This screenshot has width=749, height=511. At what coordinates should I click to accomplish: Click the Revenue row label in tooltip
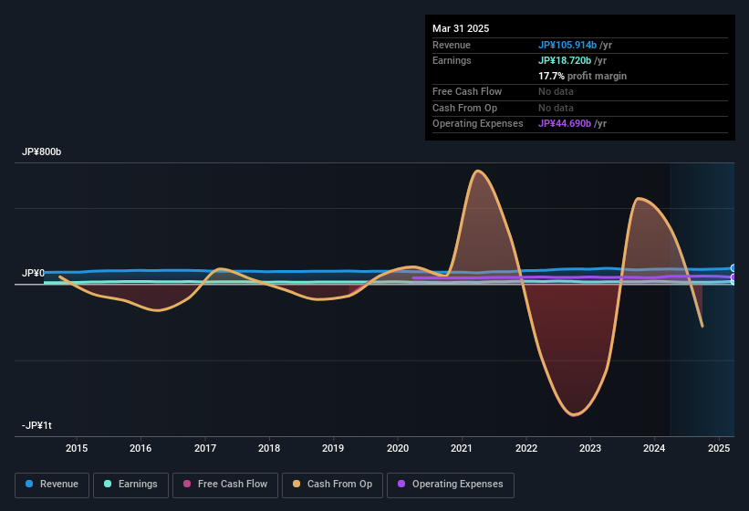pos(452,45)
